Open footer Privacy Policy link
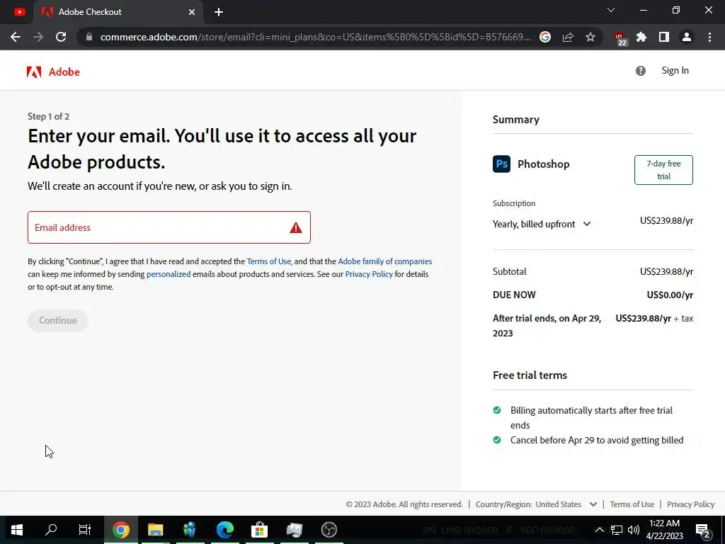 coord(691,504)
